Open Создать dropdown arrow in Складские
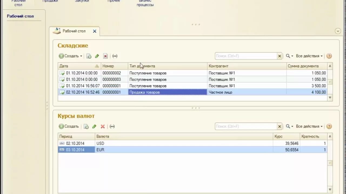 (x=81, y=56)
